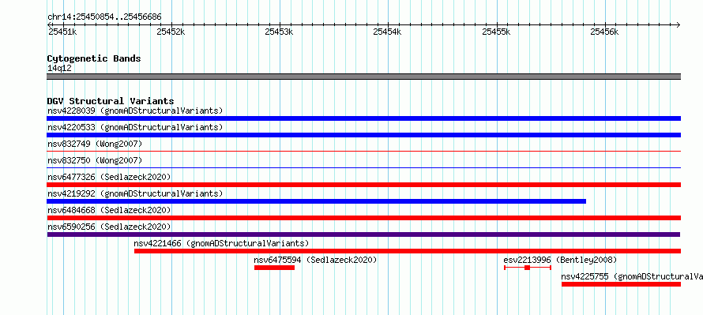703x315 pixels.
Task: Click the DGV Structural Variants track title
Action: click(x=111, y=101)
